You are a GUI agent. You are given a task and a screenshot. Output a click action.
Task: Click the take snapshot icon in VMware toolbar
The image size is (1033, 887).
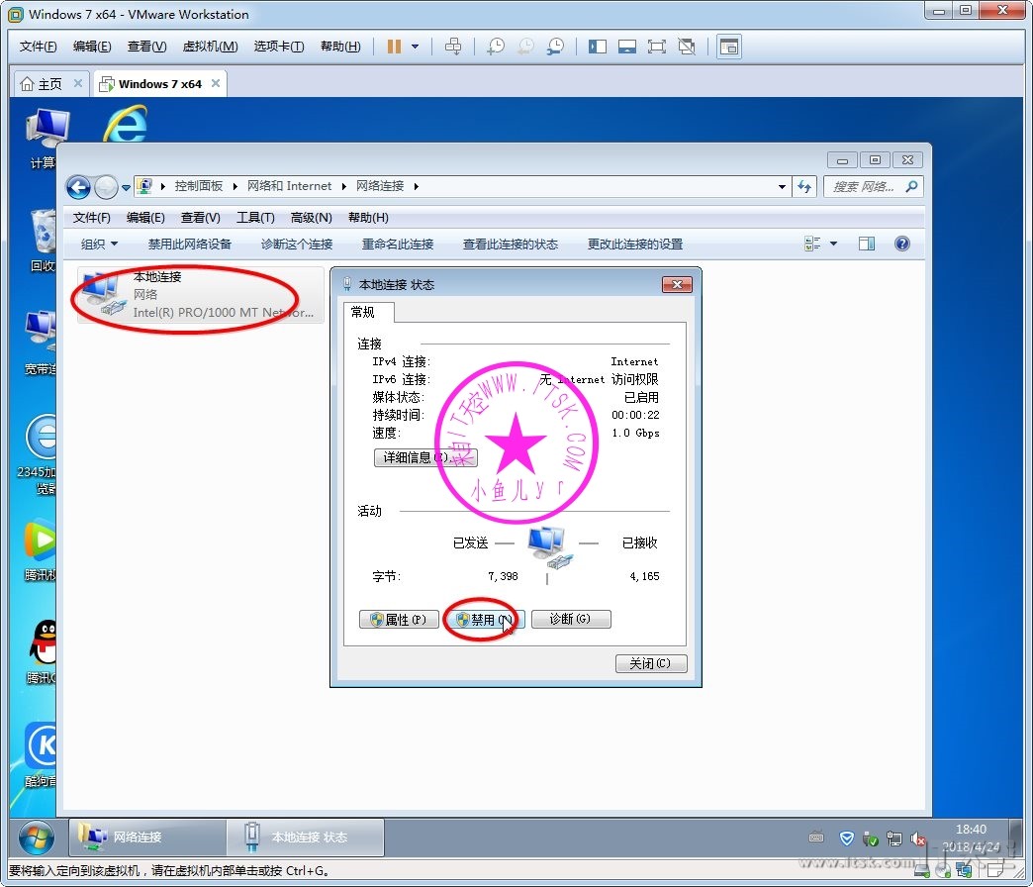(x=496, y=47)
